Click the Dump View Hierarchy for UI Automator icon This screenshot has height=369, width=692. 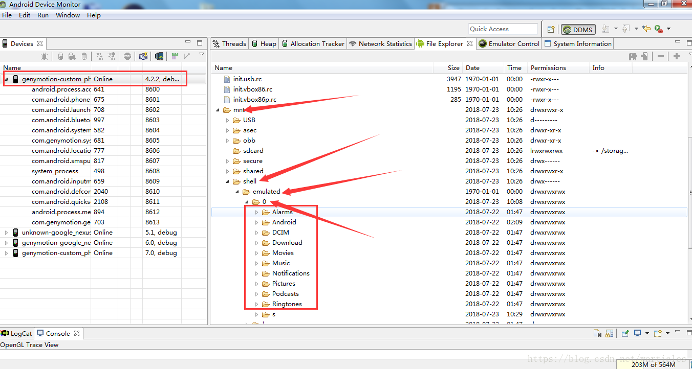pos(160,56)
